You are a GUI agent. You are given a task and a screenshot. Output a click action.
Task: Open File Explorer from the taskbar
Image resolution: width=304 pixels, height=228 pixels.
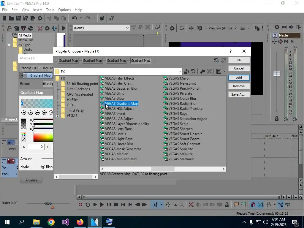click(36, 222)
